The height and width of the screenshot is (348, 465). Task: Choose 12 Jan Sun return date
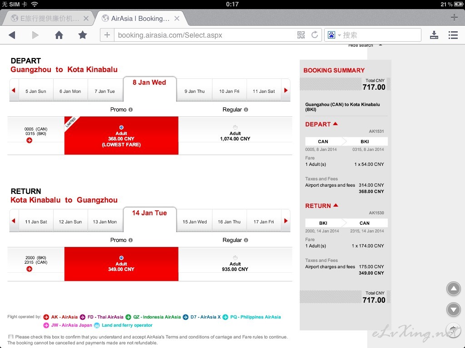click(70, 222)
